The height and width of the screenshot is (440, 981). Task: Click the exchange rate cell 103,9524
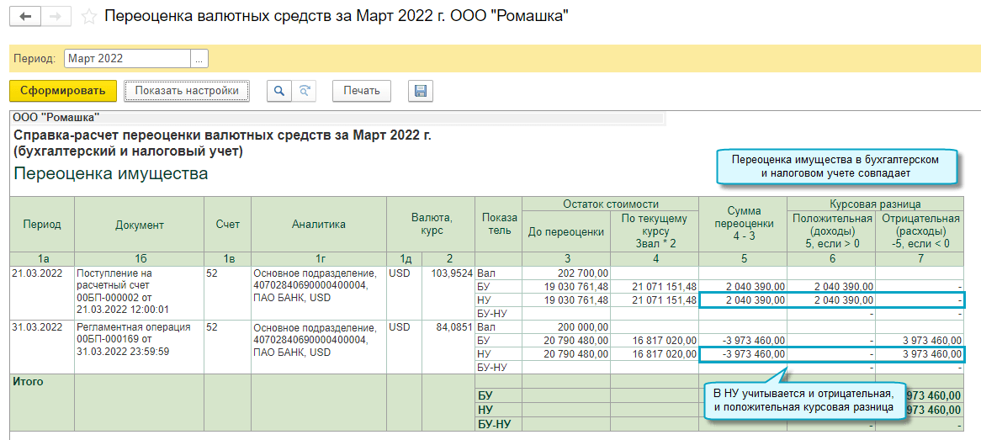click(x=448, y=273)
